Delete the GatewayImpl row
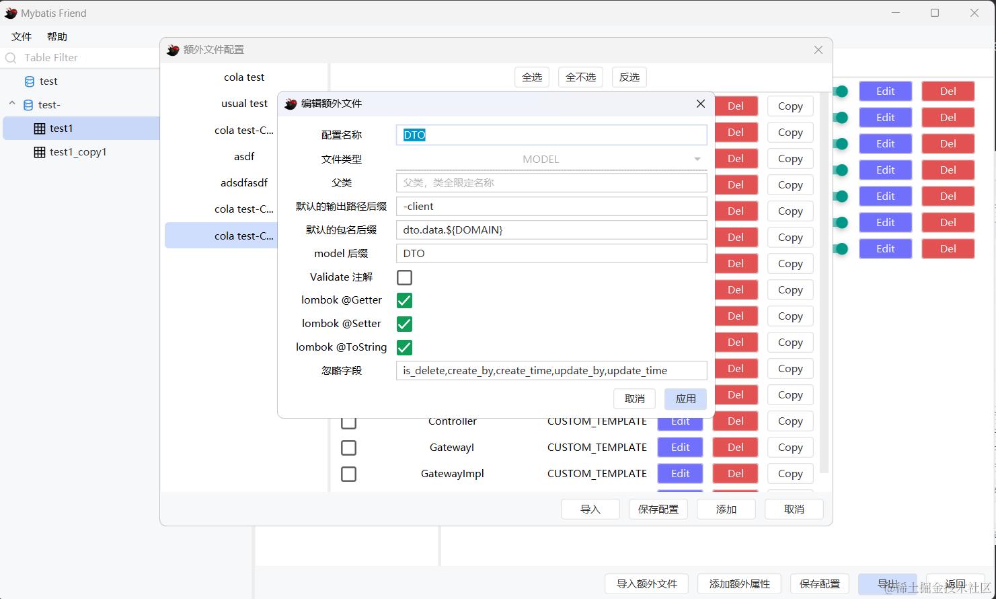 click(736, 474)
